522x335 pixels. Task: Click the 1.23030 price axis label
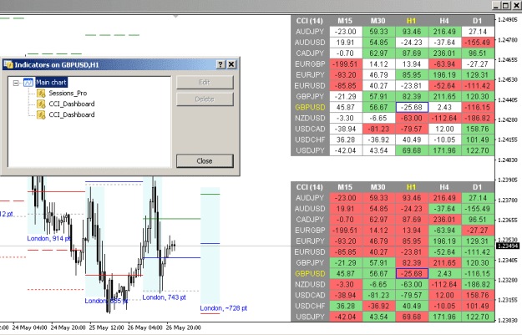click(508, 320)
